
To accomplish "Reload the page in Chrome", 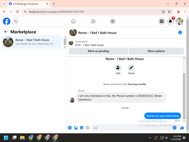I will coord(17,12).
